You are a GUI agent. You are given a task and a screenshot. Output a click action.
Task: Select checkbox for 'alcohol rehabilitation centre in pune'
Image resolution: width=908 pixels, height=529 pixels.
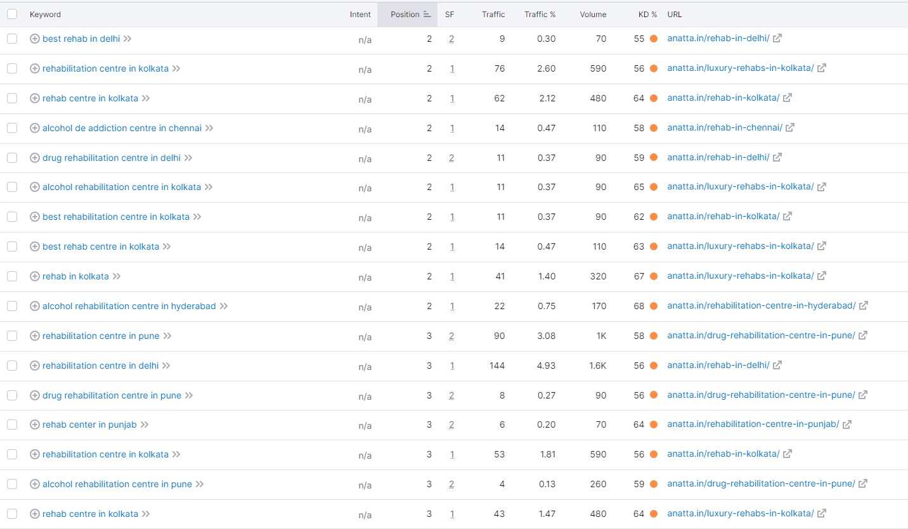(x=12, y=484)
